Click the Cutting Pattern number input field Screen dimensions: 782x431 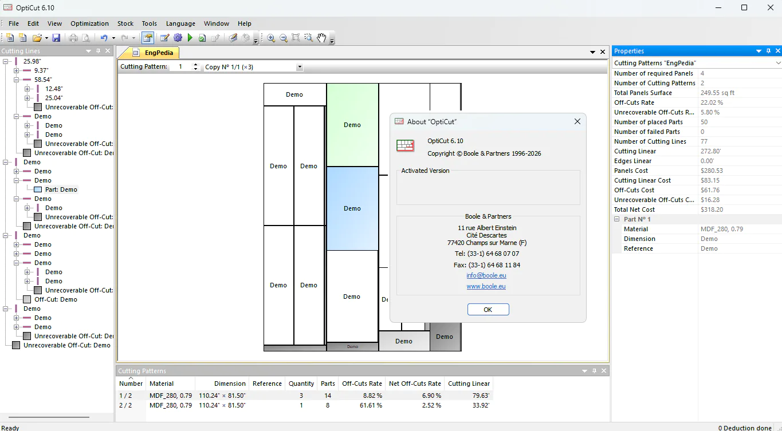[x=180, y=67]
